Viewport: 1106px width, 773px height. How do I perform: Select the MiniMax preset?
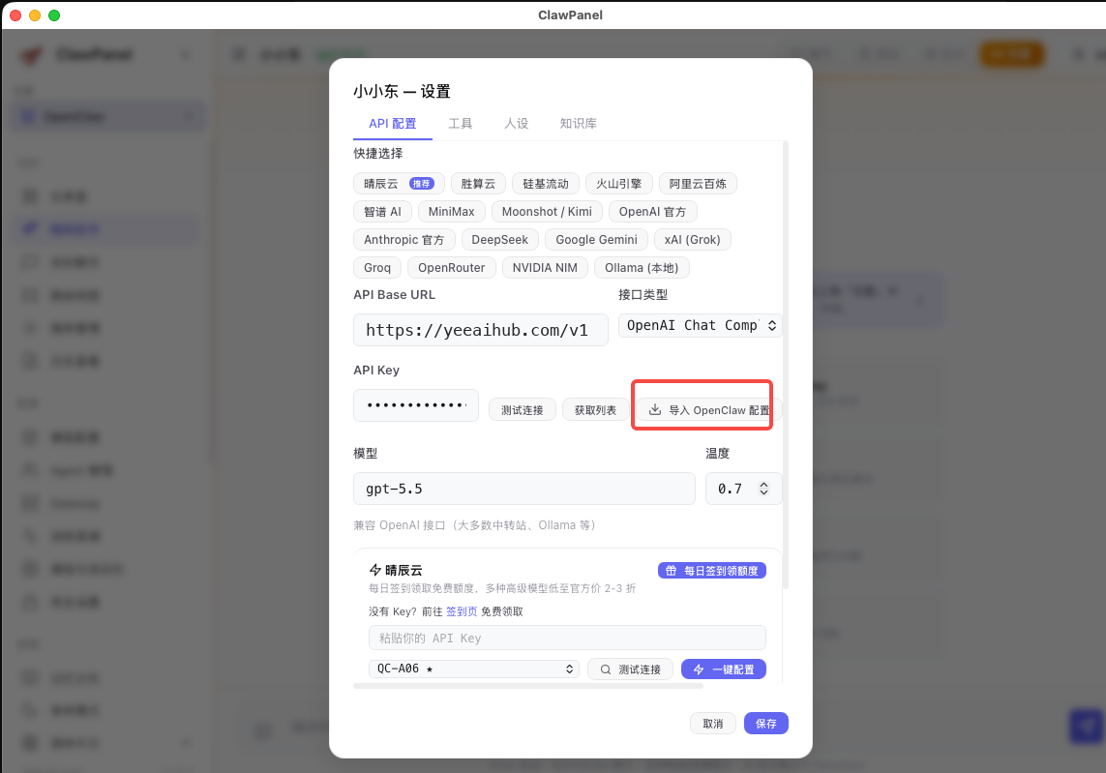[x=451, y=212]
